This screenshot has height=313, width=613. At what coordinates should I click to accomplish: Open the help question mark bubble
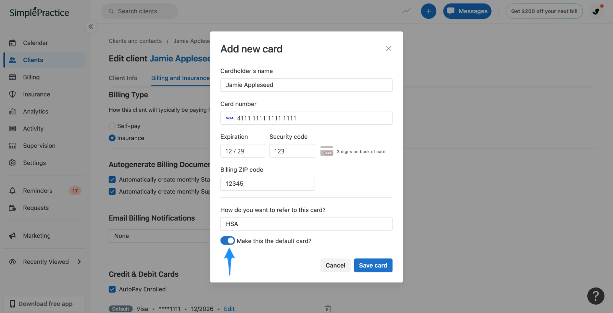(x=595, y=296)
